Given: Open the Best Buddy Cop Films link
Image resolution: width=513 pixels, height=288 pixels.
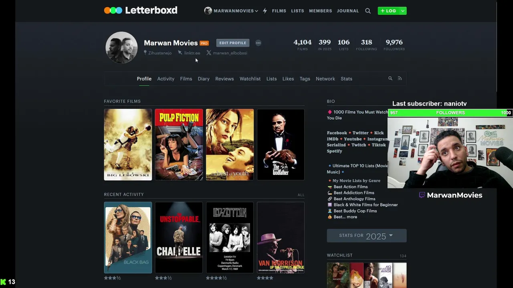Looking at the screenshot, I should pyautogui.click(x=355, y=211).
